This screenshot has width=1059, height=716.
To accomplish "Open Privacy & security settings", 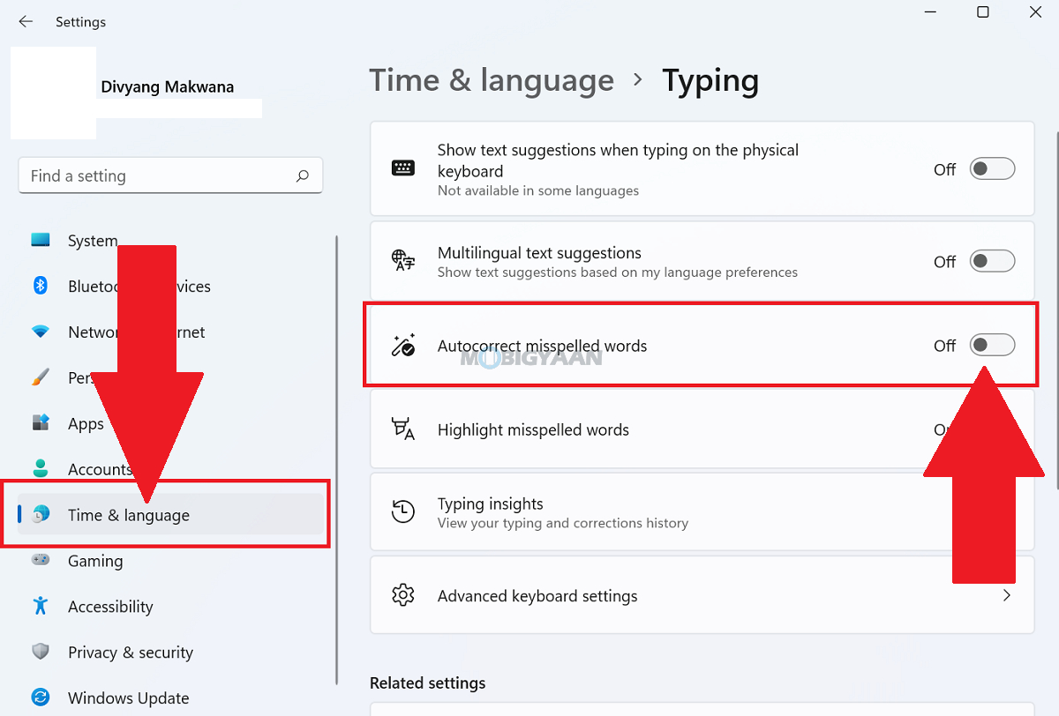I will [x=41, y=653].
